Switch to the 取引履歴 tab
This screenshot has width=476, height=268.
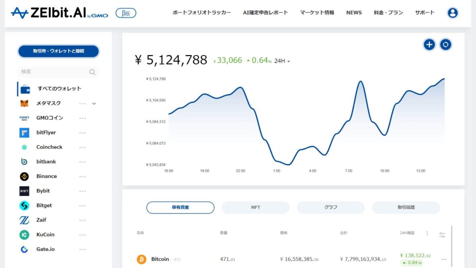point(406,207)
